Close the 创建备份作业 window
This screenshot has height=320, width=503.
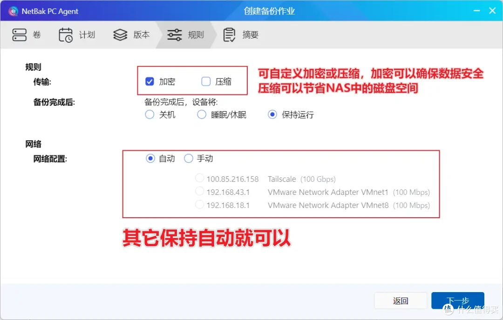[x=492, y=11]
